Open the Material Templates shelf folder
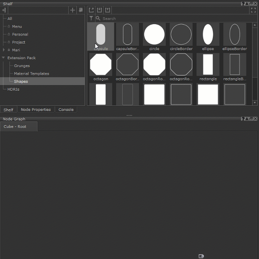Viewport: 259px width, 259px height. pos(32,73)
